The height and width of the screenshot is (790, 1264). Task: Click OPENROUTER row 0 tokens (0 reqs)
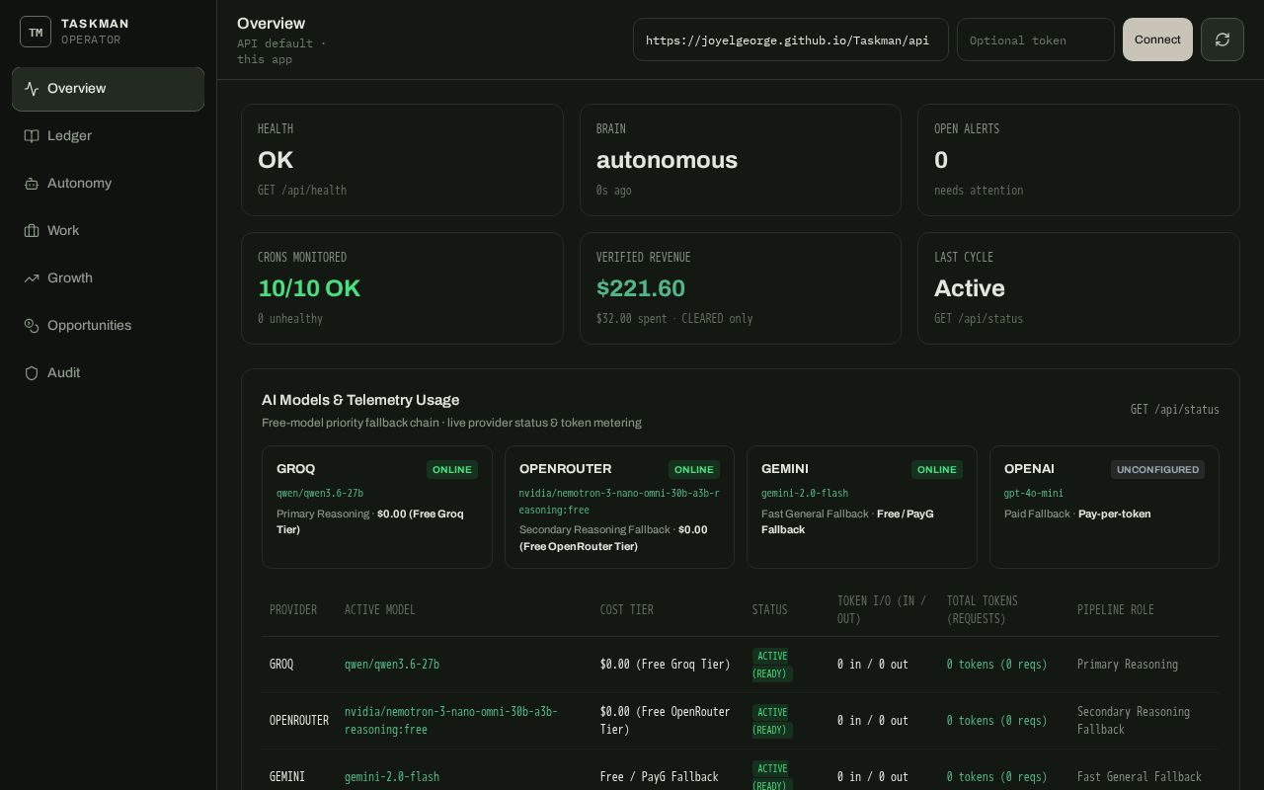click(997, 721)
